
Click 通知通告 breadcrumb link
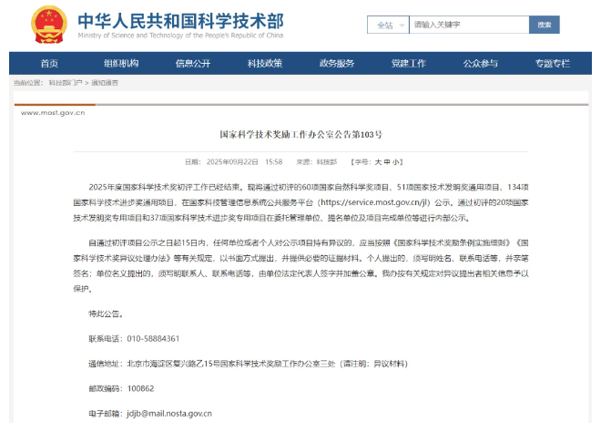105,83
